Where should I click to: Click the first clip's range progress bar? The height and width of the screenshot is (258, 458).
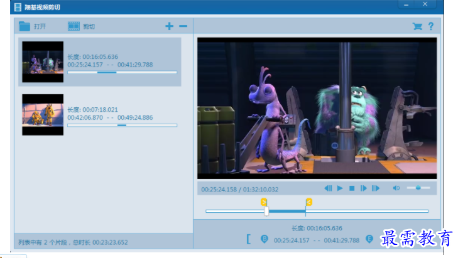[122, 72]
